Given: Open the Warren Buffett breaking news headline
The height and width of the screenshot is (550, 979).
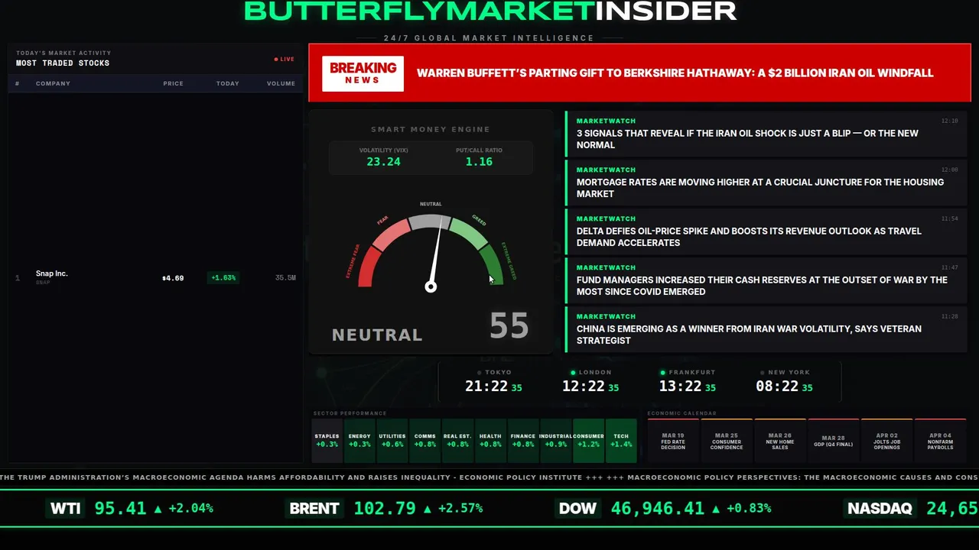Looking at the screenshot, I should pos(675,73).
